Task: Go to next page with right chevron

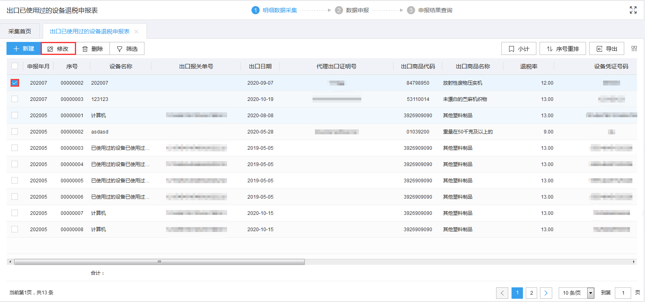Action: pyautogui.click(x=546, y=293)
